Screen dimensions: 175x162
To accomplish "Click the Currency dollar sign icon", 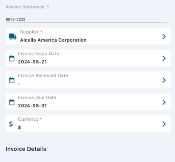I will tap(11, 124).
